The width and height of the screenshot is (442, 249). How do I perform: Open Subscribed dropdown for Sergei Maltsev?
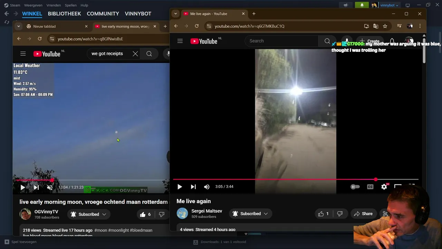(251, 214)
